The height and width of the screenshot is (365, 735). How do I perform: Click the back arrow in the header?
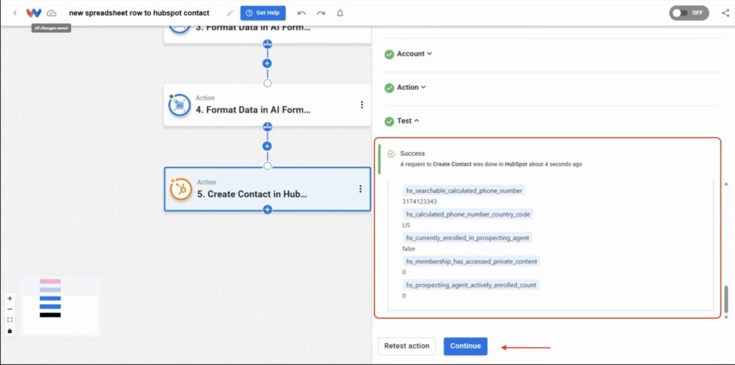click(15, 13)
